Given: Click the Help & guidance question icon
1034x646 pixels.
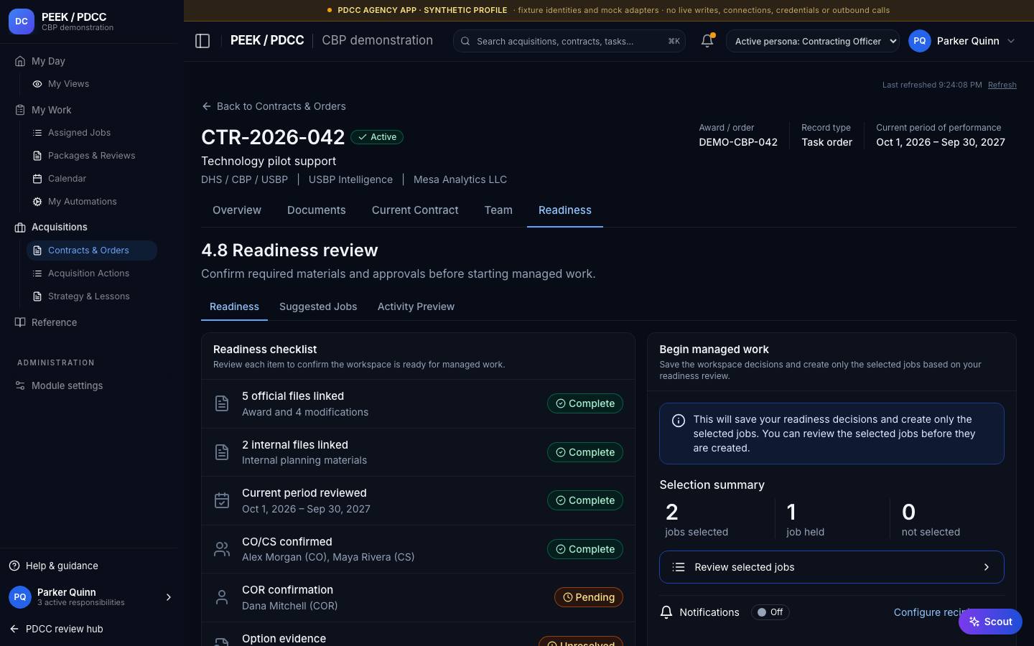Looking at the screenshot, I should tap(14, 566).
